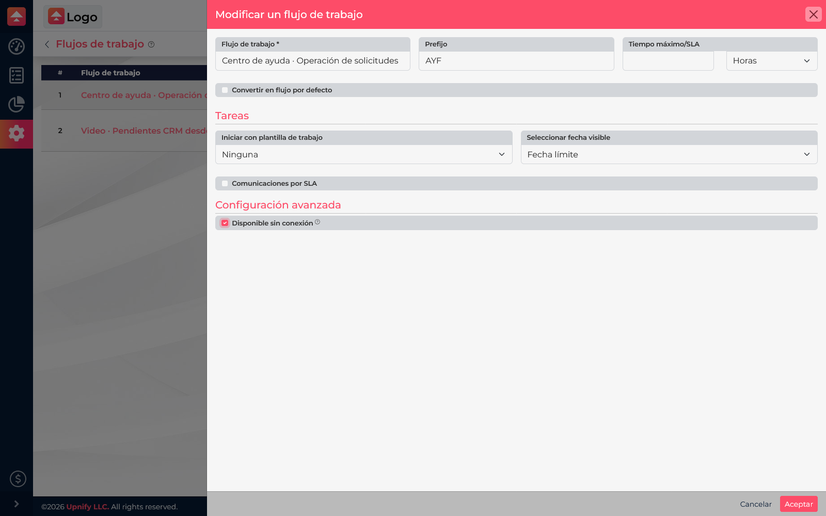This screenshot has height=516, width=826.
Task: Enable Convertir en flujo por defecto checkbox
Action: (225, 90)
